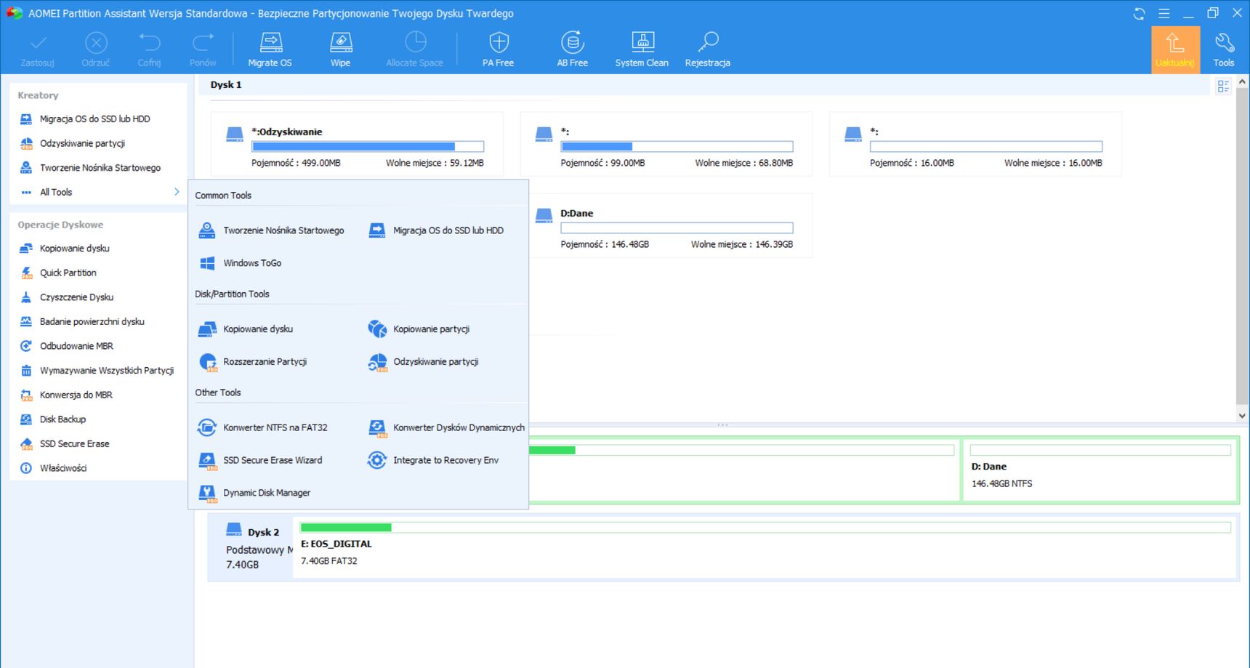Click the PA Free shield icon
Viewport: 1250px width, 668px height.
pyautogui.click(x=499, y=43)
